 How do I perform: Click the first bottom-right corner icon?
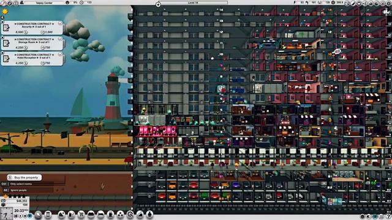click(x=363, y=216)
